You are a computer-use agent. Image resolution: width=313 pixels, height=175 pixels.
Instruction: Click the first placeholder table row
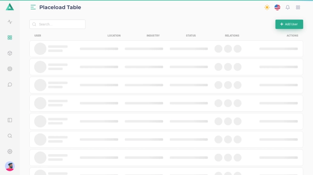coord(166,49)
